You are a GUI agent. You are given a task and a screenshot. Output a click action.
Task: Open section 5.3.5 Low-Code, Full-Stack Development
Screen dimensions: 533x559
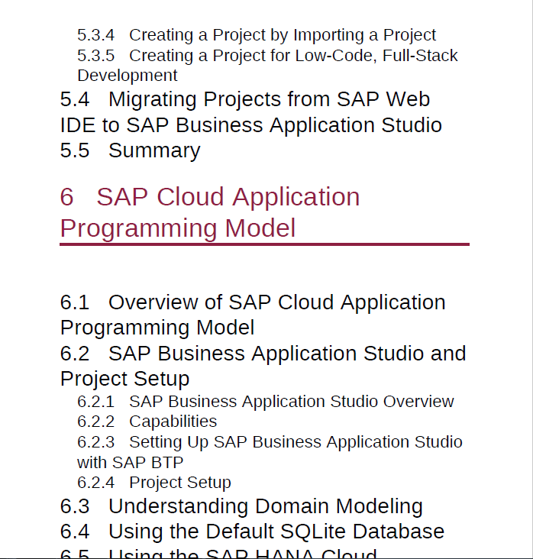pos(267,65)
